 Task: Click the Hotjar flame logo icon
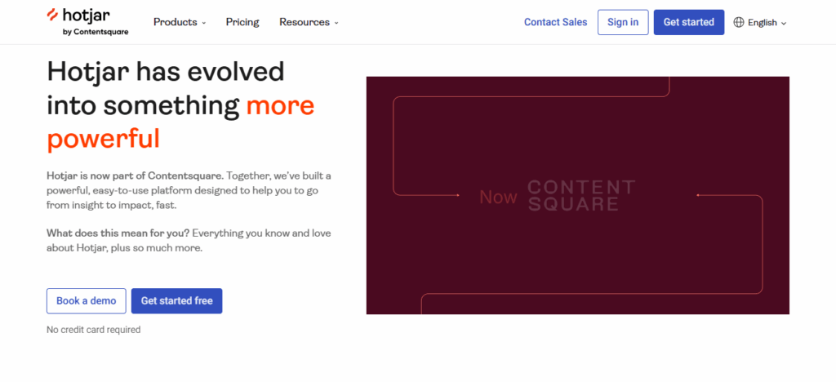[x=54, y=15]
